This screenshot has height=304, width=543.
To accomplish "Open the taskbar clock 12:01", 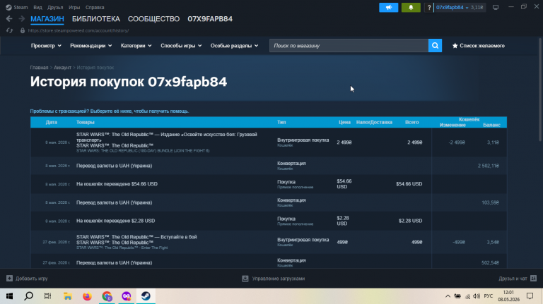I will pos(509,296).
